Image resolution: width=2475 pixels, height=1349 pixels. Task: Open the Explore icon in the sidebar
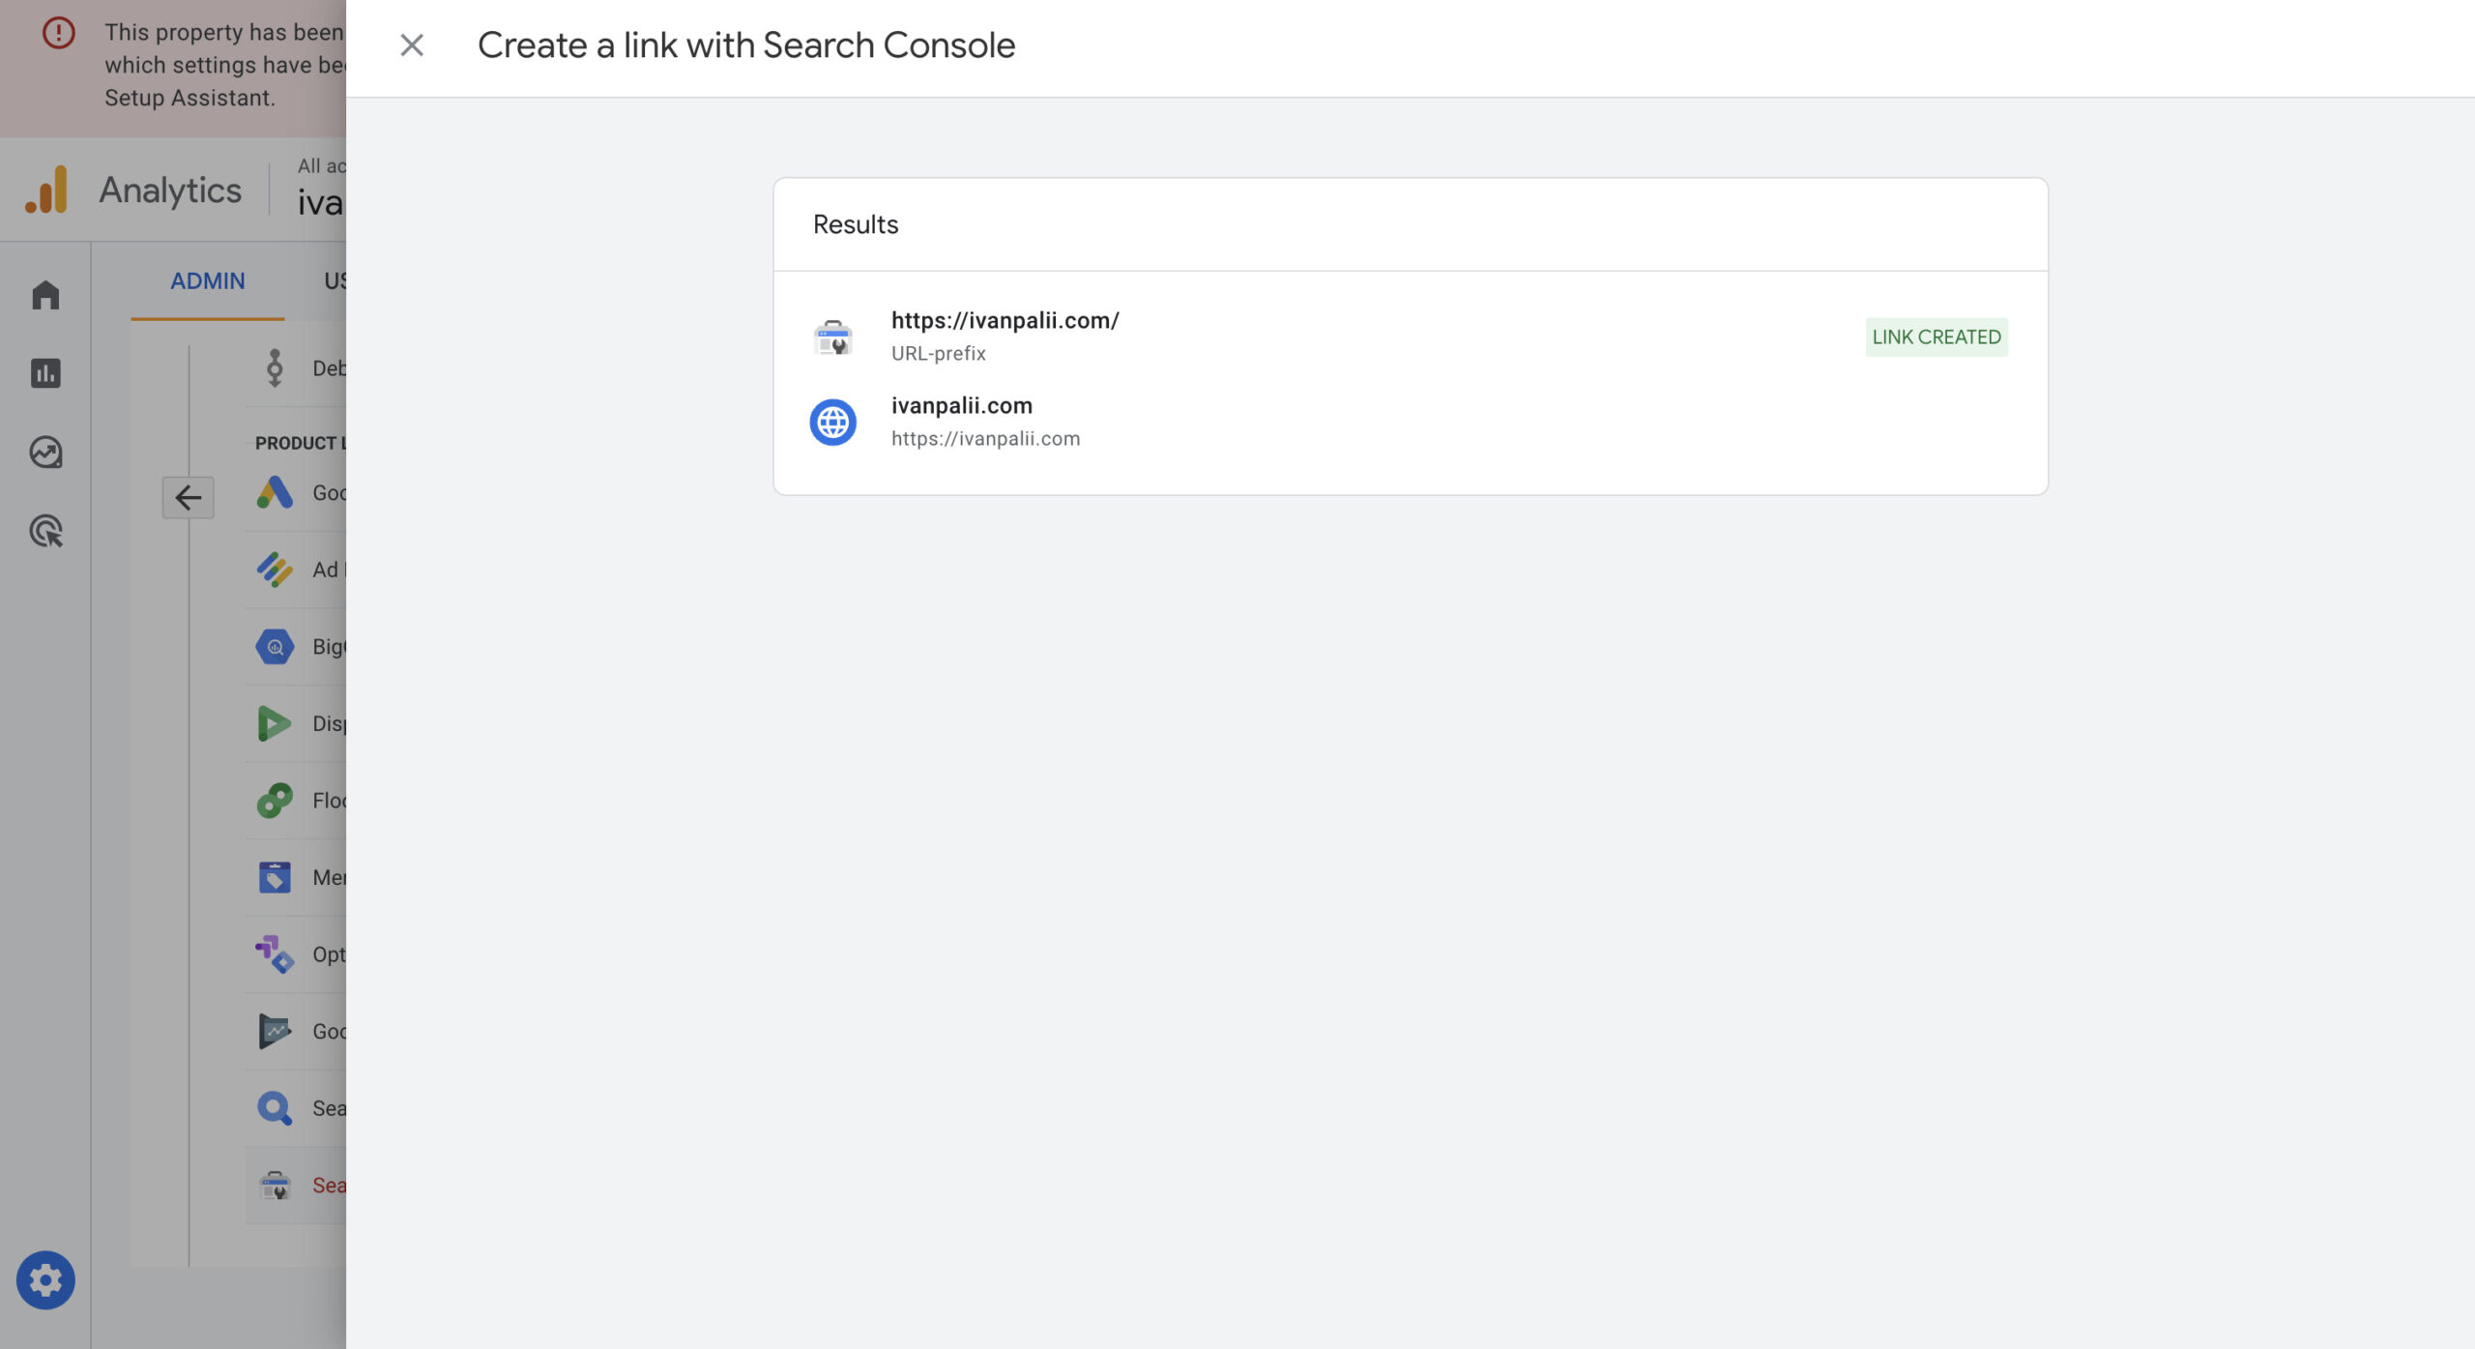coord(45,453)
